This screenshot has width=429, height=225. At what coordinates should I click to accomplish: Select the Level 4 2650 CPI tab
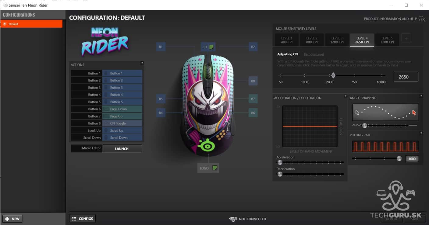(x=362, y=40)
